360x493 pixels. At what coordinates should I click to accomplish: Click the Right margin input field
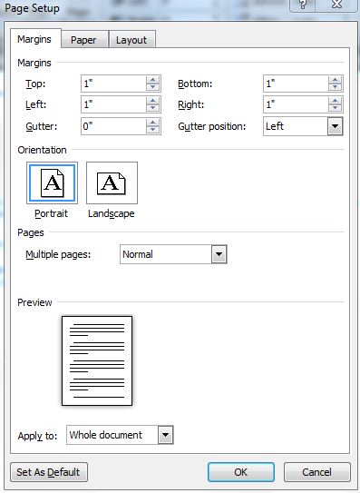(x=296, y=104)
